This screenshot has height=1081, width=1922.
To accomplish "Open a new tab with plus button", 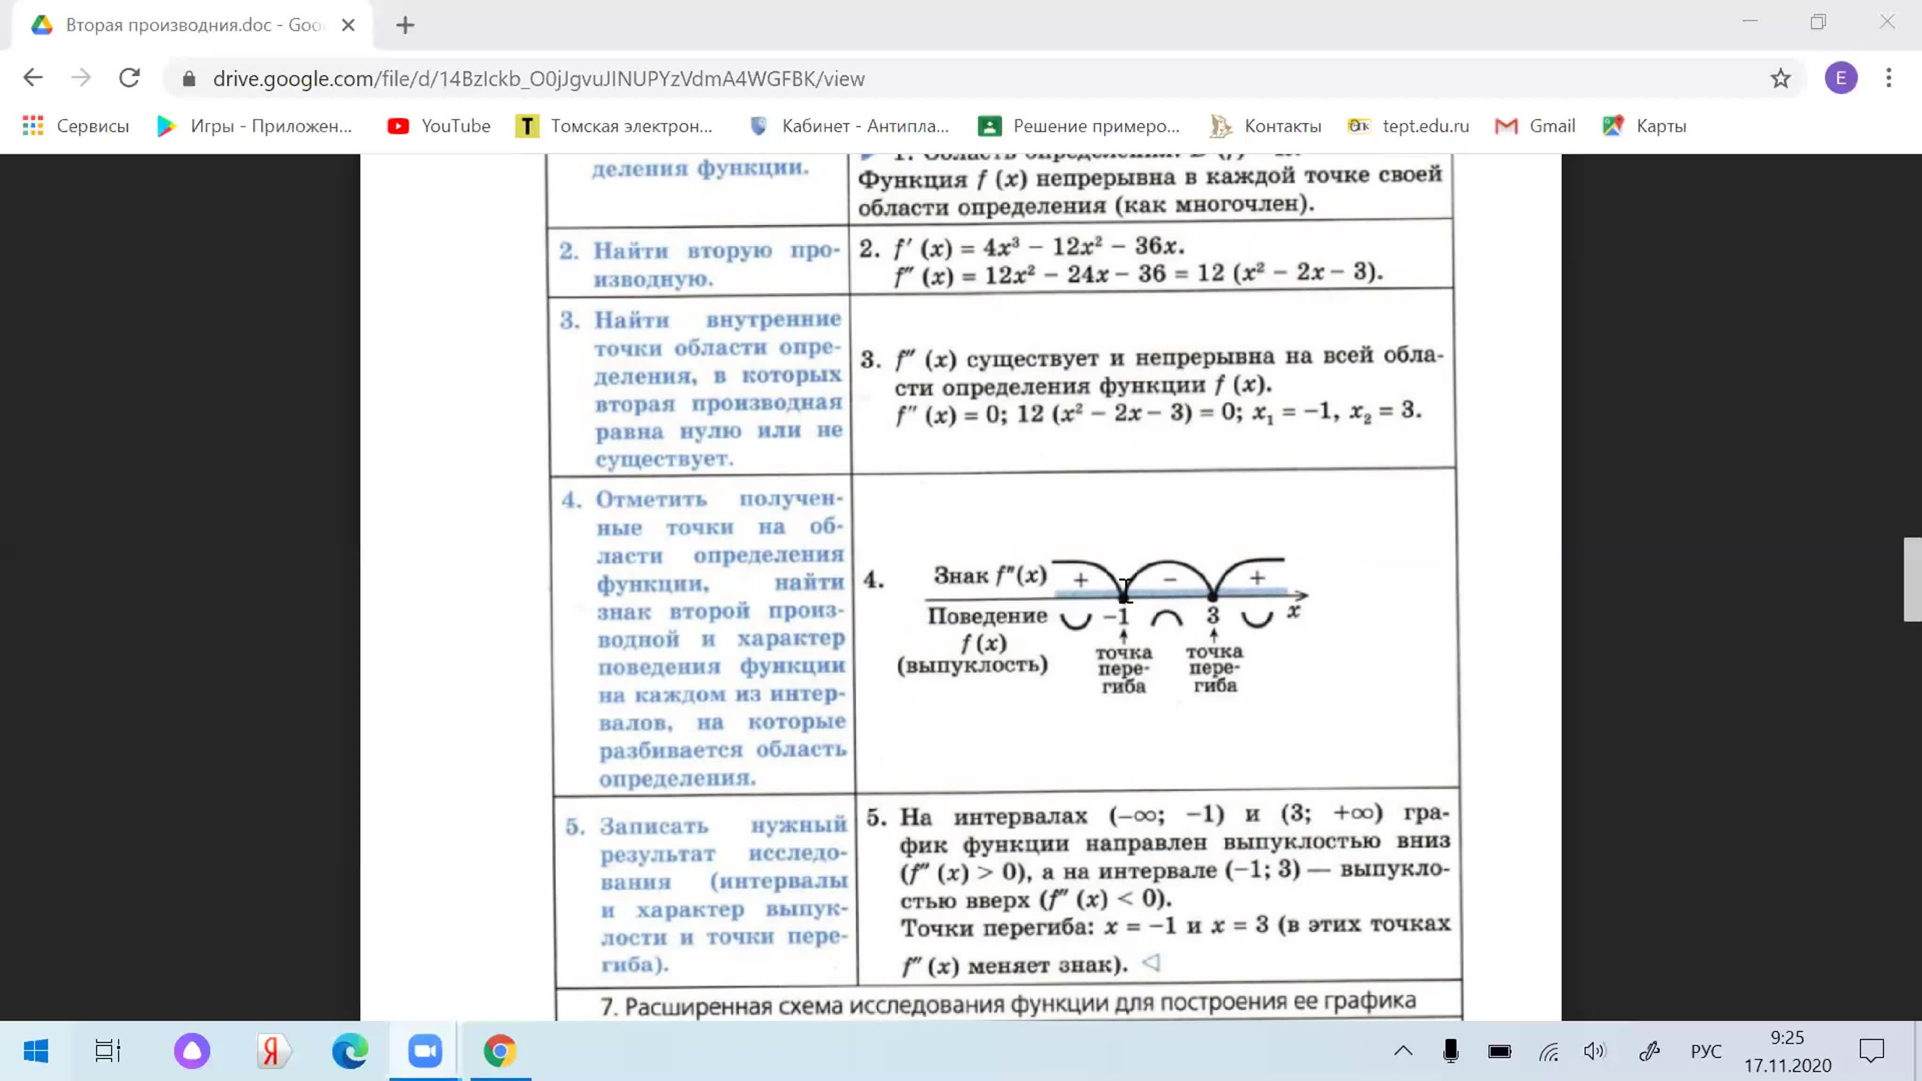I will [x=405, y=25].
